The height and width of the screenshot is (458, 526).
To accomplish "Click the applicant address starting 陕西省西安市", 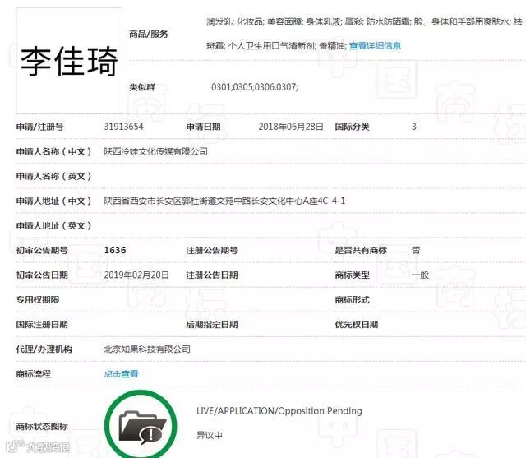I will coord(224,201).
